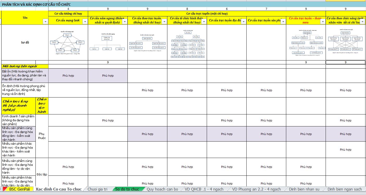Open filter for Cơ cấu trực tuyến – tham mưu
The height and width of the screenshot is (195, 366).
[323, 22]
